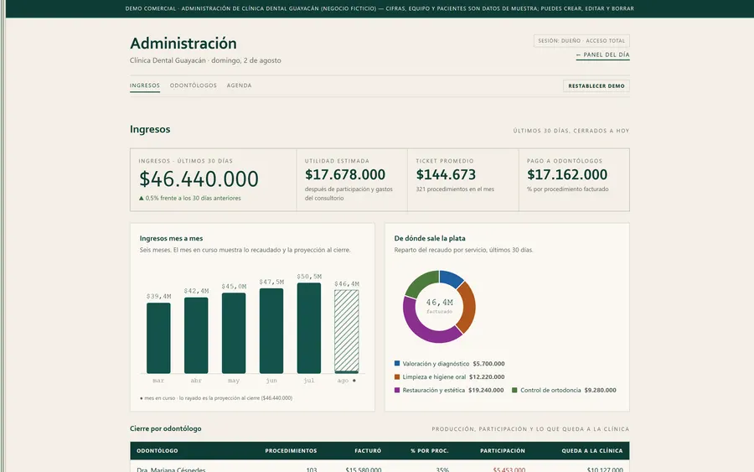Click the $5.700.000 legend amount

488,364
